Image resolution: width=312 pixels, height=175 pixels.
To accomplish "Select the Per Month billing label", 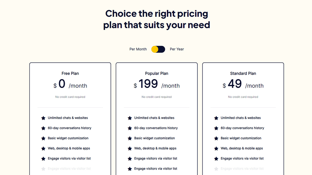I will click(x=138, y=49).
